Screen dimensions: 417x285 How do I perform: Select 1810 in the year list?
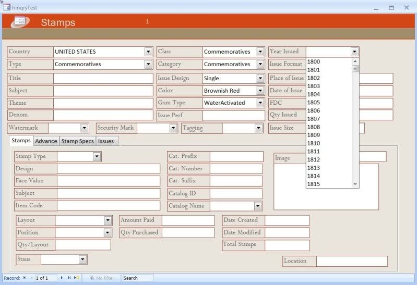(329, 143)
